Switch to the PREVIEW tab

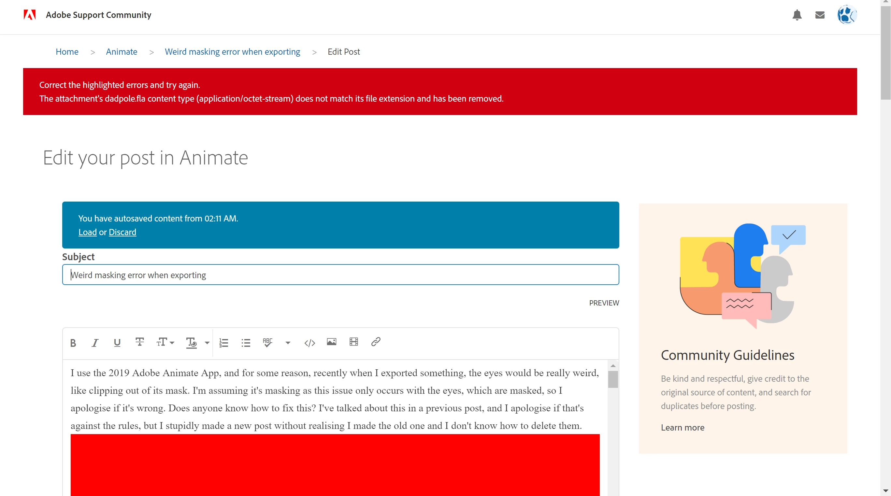coord(604,303)
